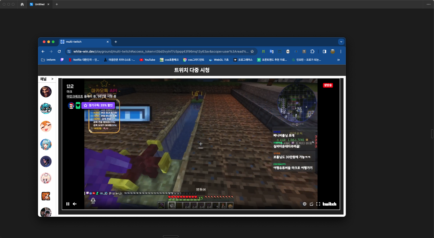
Task: Open the YouTube bookmark
Action: pos(147,60)
